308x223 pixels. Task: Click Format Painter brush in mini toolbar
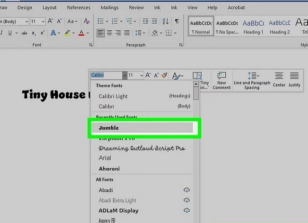point(164,75)
